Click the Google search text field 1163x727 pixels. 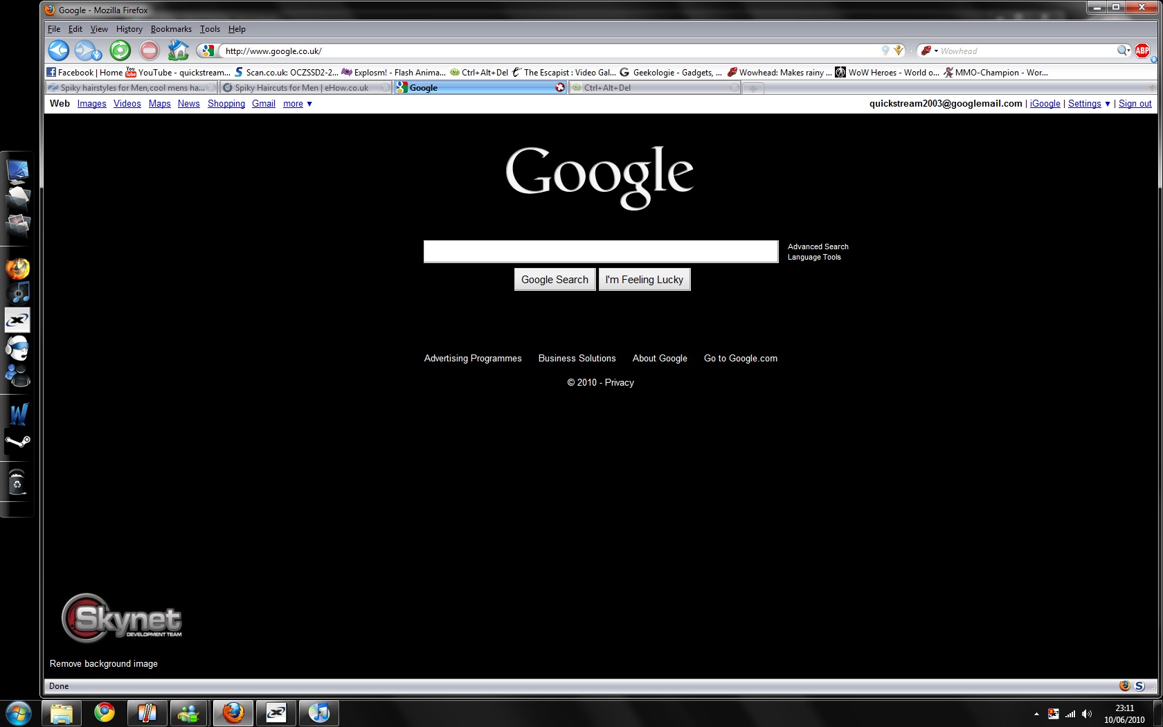pos(600,251)
